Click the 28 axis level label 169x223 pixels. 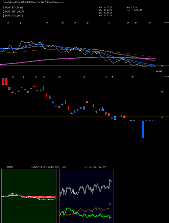pyautogui.click(x=162, y=118)
